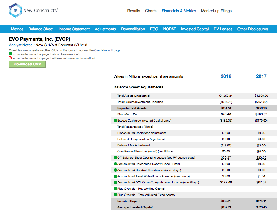
Task: Open the Results page
Action: click(x=134, y=11)
